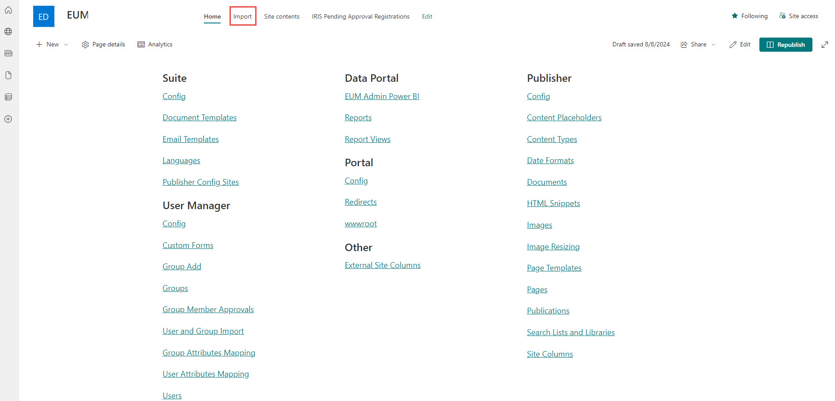The image size is (835, 401).
Task: Open EUM Admin Power BI link
Action: coord(382,96)
